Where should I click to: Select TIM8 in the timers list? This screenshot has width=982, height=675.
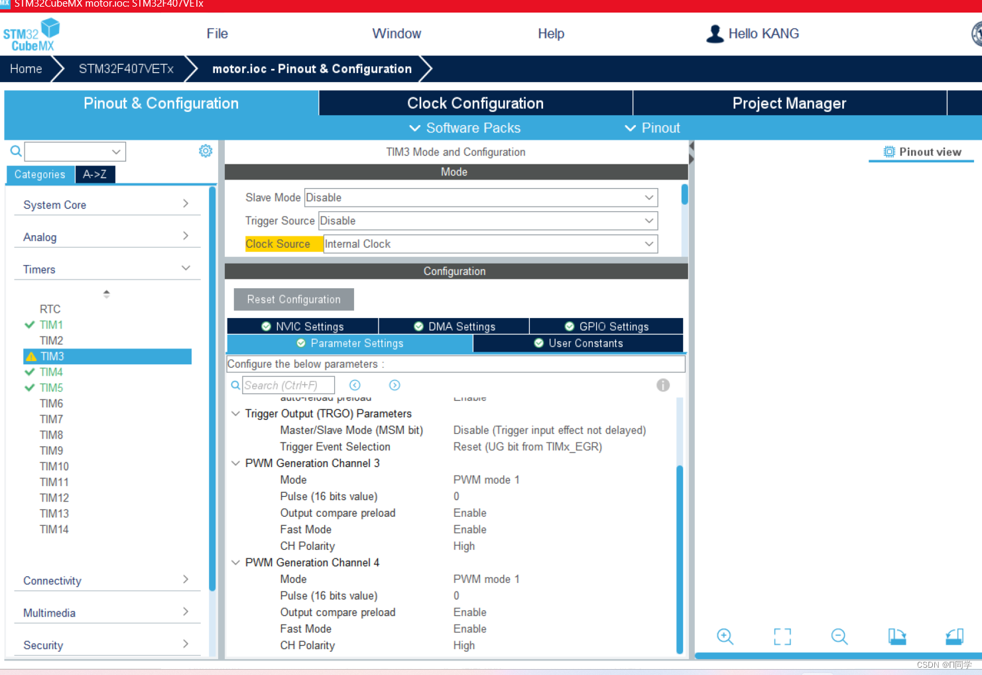pyautogui.click(x=51, y=435)
